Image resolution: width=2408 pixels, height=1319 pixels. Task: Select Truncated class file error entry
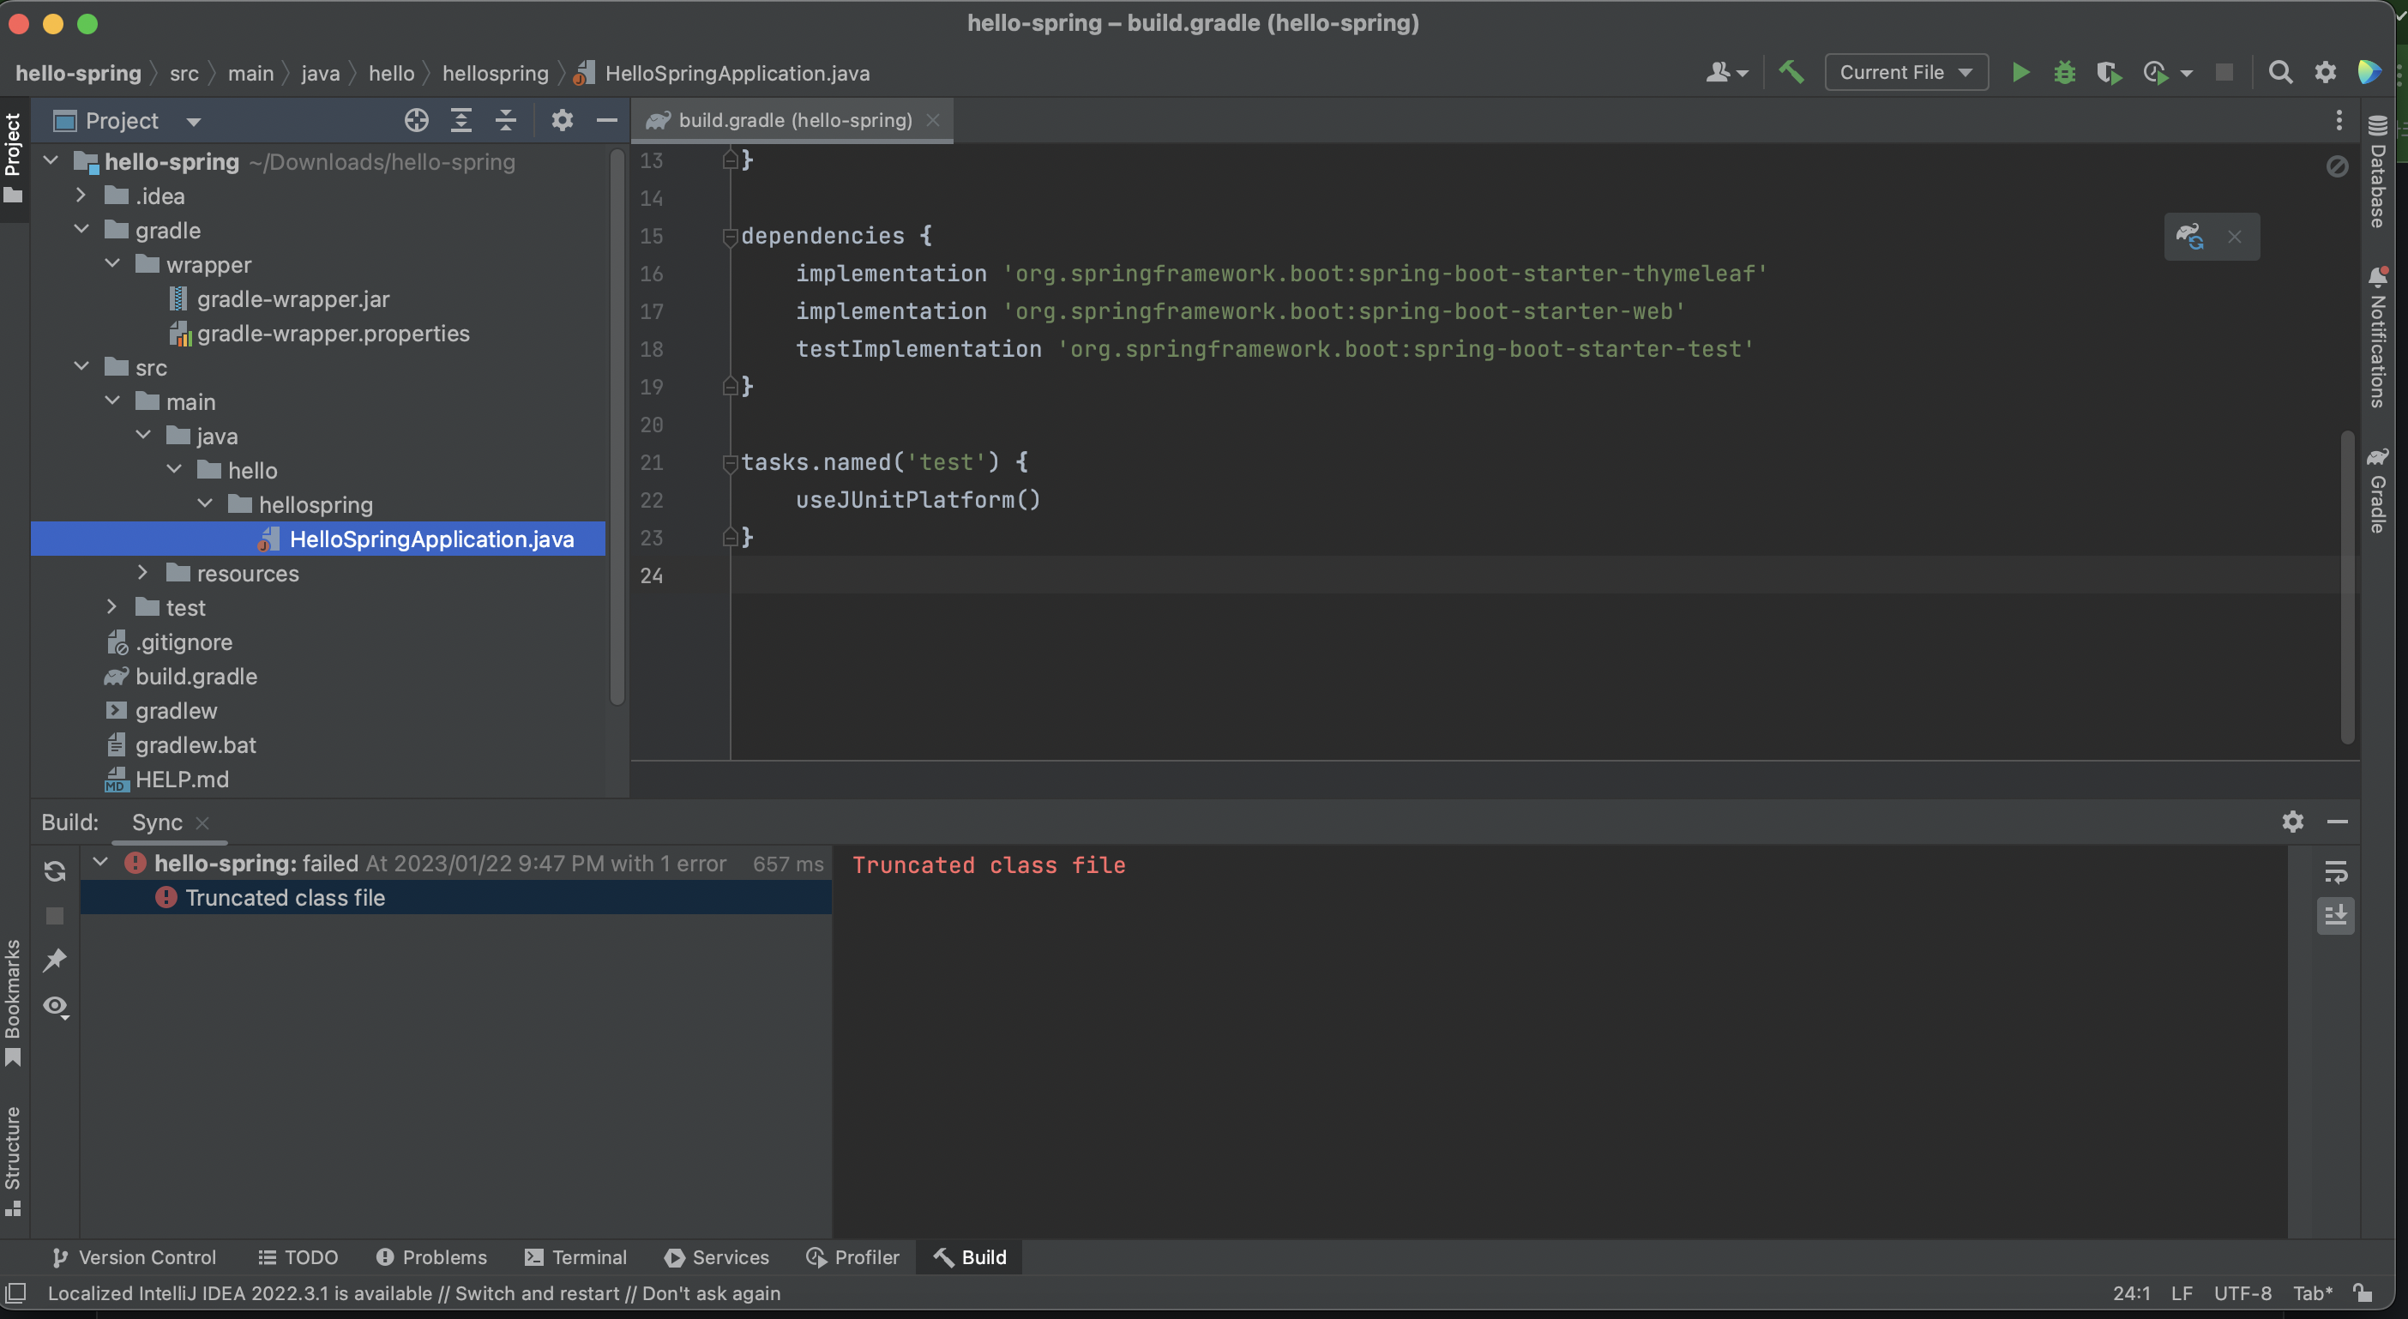pos(456,897)
